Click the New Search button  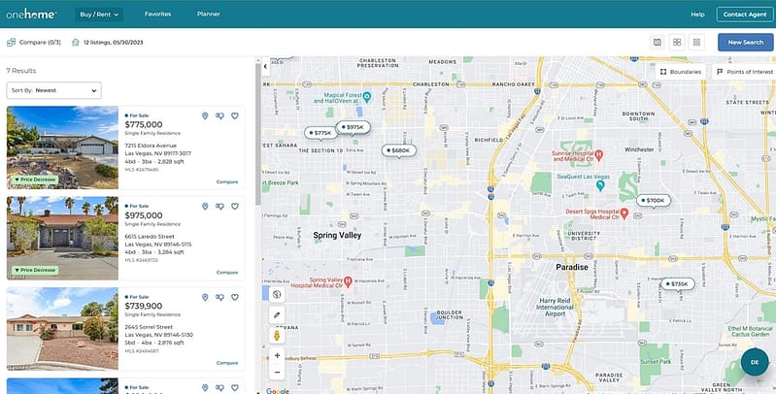[x=745, y=43]
